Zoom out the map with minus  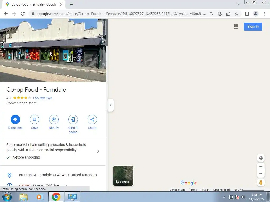261,174
